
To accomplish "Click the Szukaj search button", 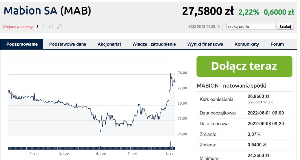I will pyautogui.click(x=285, y=27).
